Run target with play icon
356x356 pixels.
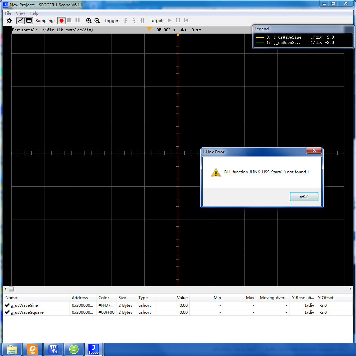coord(169,20)
